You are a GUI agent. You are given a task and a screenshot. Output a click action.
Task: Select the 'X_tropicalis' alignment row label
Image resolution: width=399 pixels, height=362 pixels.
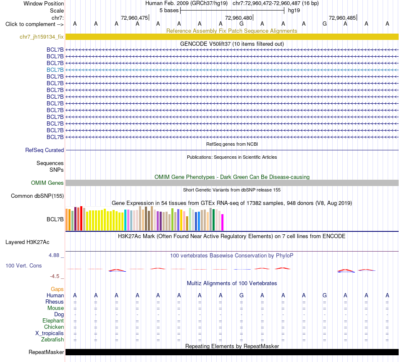pyautogui.click(x=50, y=333)
